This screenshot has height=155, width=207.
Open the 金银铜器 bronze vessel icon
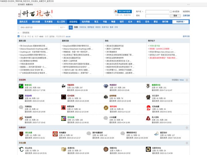(x=106, y=97)
